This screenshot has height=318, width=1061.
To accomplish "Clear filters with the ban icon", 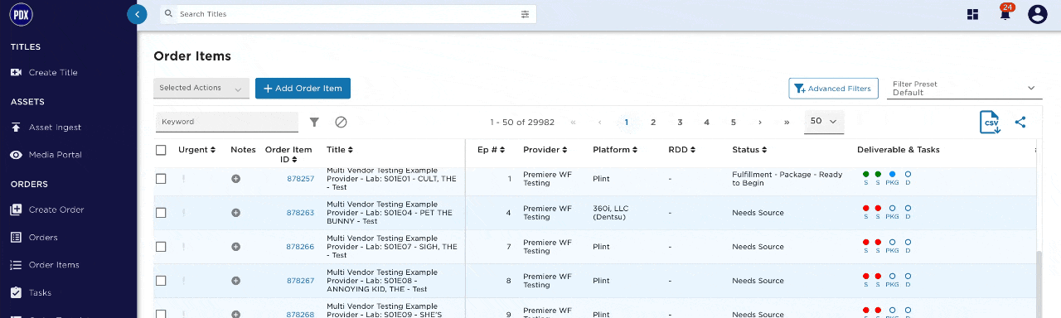I will point(341,122).
